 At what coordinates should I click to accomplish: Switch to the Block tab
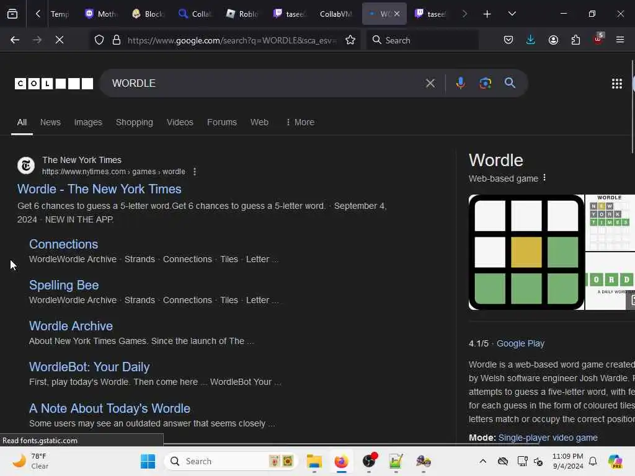click(x=148, y=14)
